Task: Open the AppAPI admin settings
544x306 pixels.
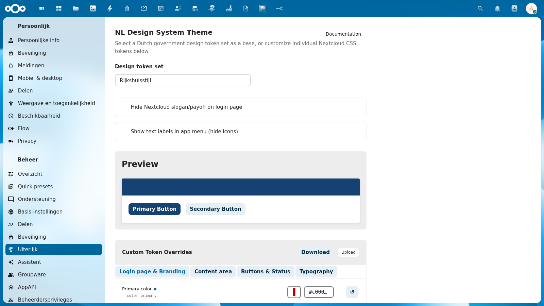Action: click(x=54, y=287)
